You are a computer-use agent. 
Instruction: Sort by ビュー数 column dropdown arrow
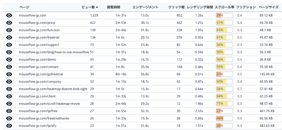97,7
